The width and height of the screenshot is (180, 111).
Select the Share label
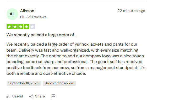click(x=40, y=96)
